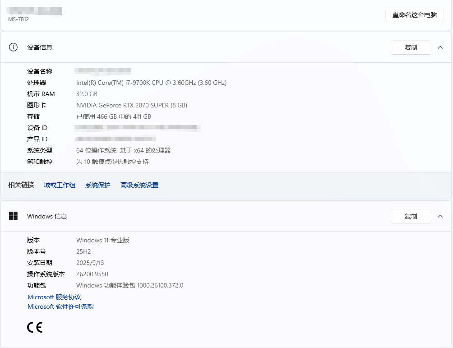Click the 笔和触控 label
453x348 pixels.
tap(40, 162)
